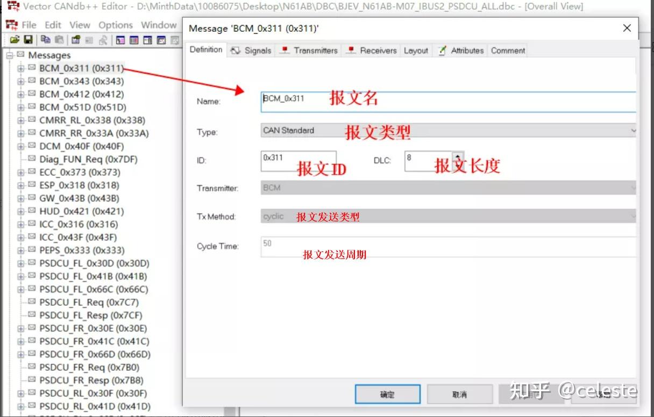Screen dimensions: 654x417
Task: Select PSDCU_FL_0x41B (0x41B) message row
Action: click(93, 276)
